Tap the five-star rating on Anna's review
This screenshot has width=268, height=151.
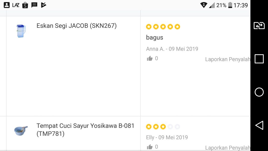click(x=163, y=27)
